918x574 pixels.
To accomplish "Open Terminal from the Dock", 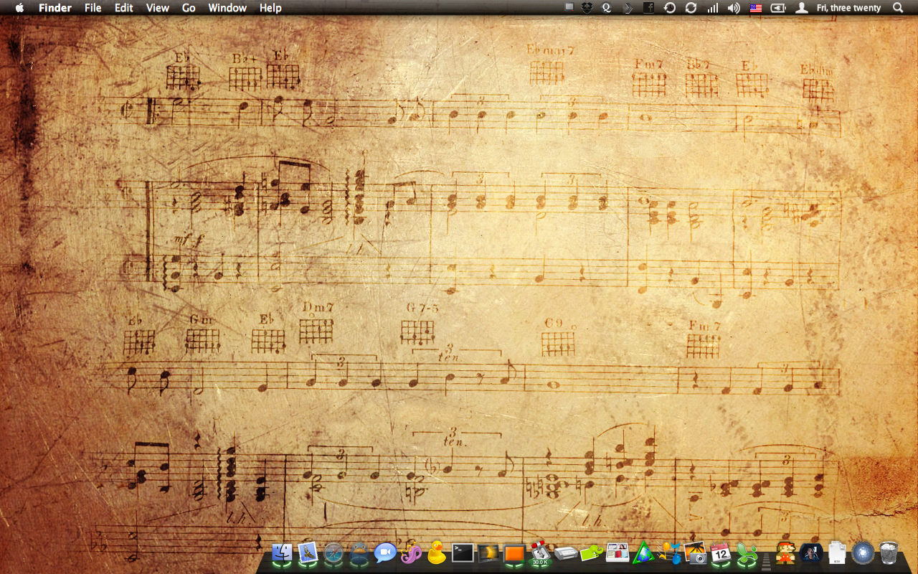I will click(x=463, y=553).
